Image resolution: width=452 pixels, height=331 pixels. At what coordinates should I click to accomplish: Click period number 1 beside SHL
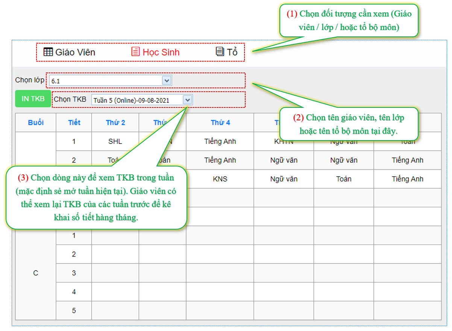[74, 141]
